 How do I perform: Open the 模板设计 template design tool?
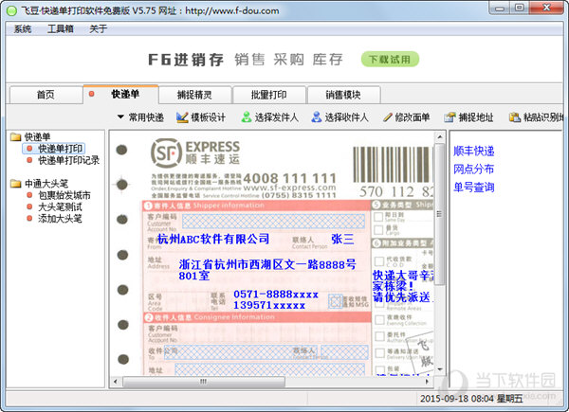[201, 117]
